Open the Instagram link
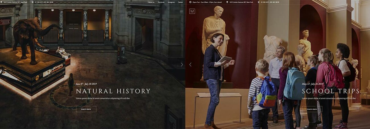370x129 pixels. [171, 2]
